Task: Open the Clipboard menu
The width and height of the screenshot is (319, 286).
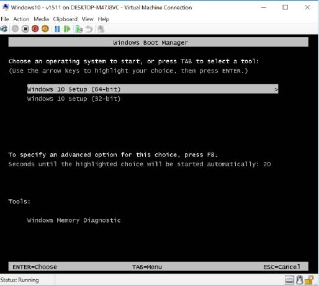Action: pyautogui.click(x=65, y=19)
